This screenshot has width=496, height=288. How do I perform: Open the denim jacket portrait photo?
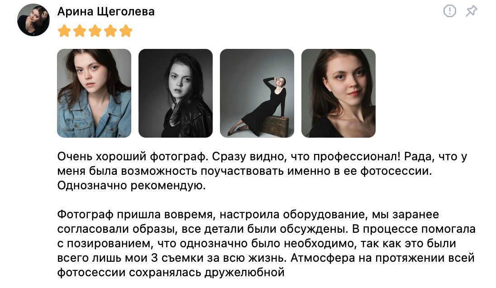pyautogui.click(x=94, y=93)
